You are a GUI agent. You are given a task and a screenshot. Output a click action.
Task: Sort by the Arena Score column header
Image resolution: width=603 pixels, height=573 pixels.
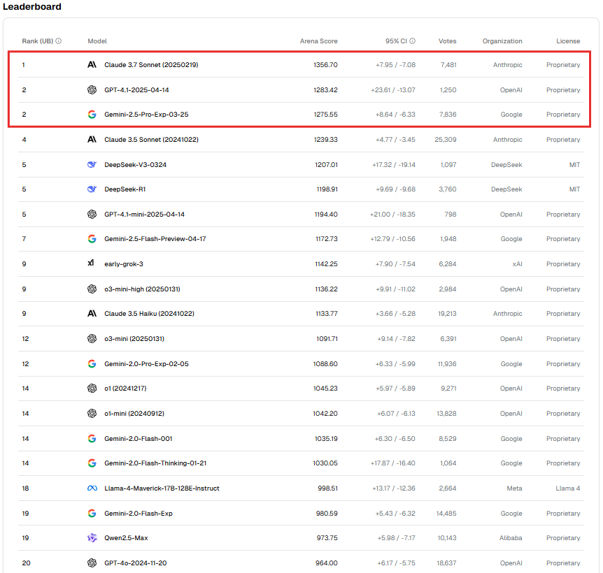[319, 41]
